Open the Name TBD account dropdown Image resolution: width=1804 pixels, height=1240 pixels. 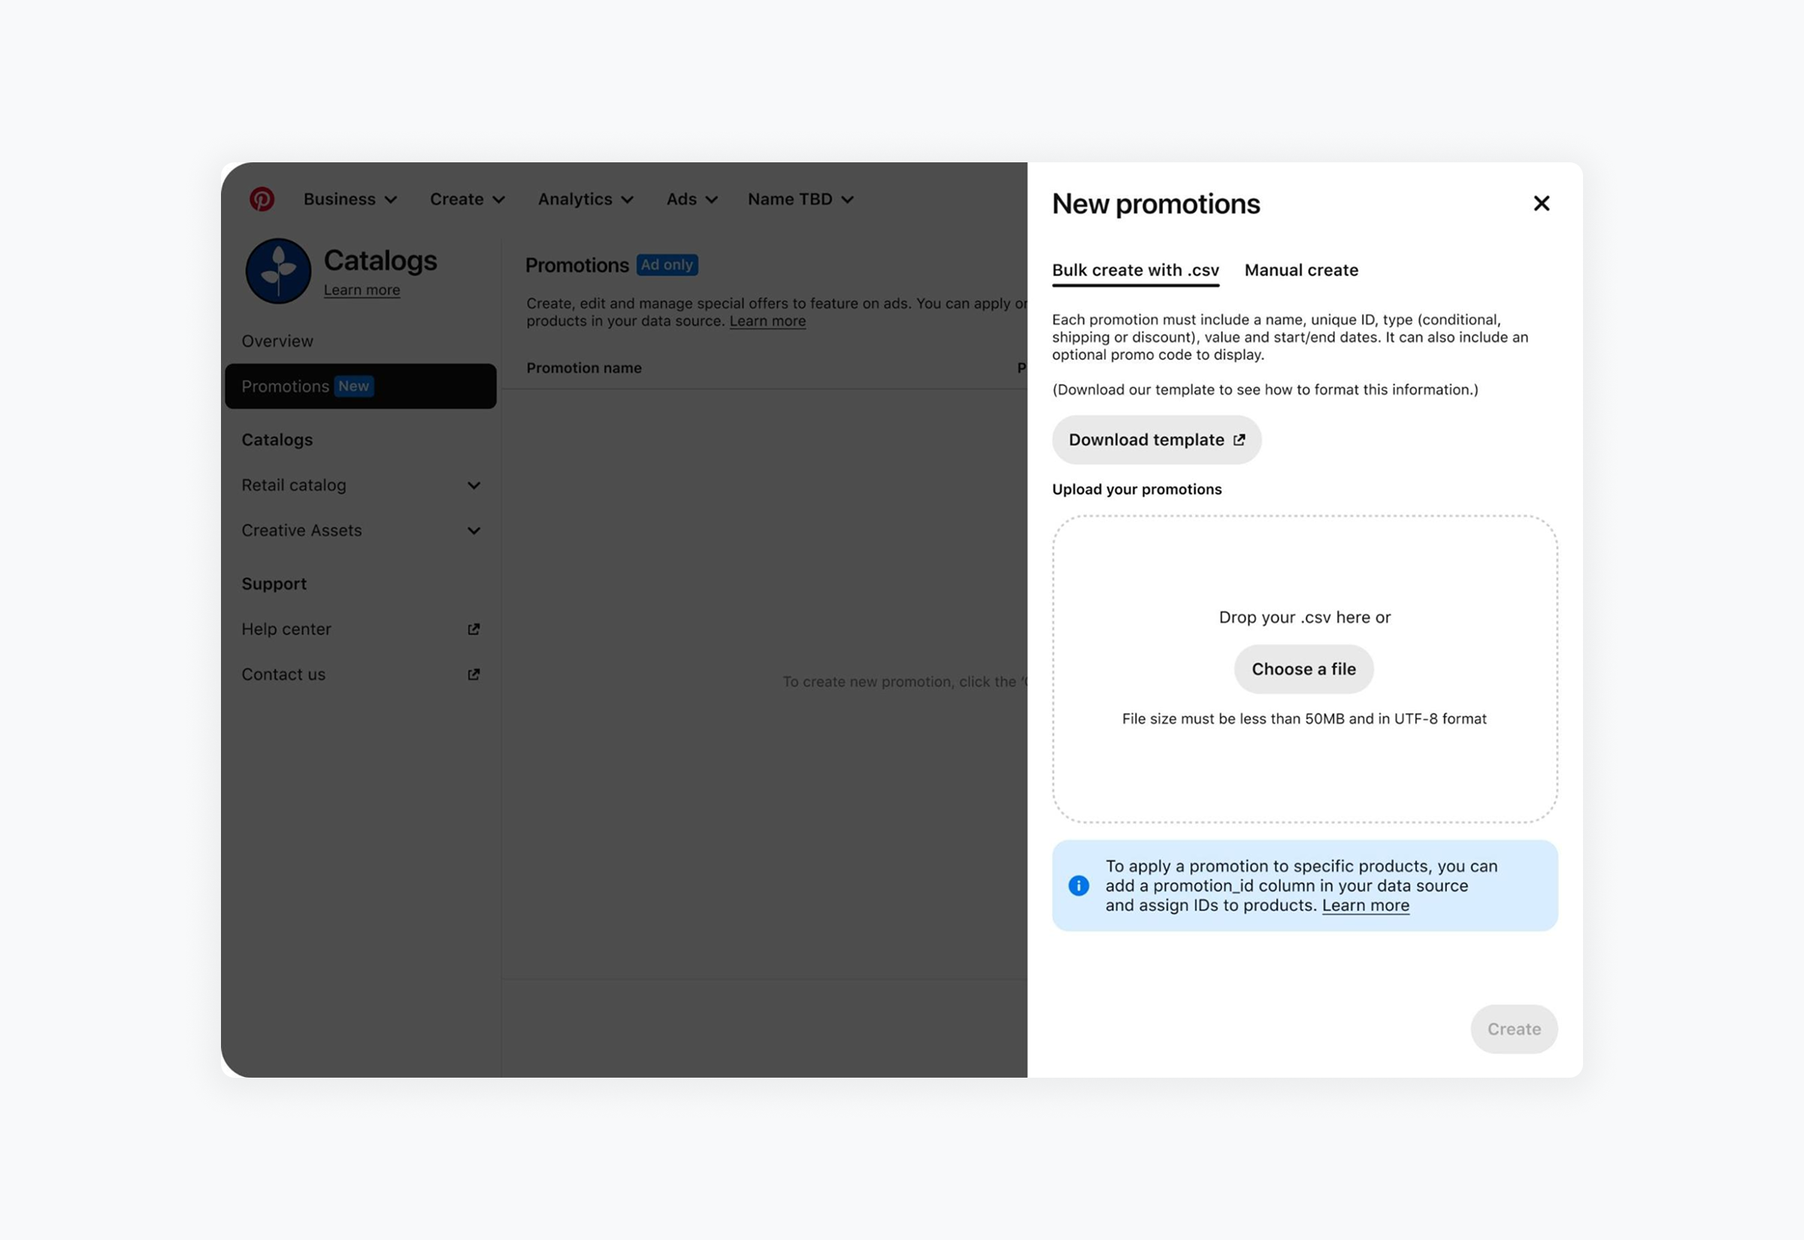[x=801, y=199]
